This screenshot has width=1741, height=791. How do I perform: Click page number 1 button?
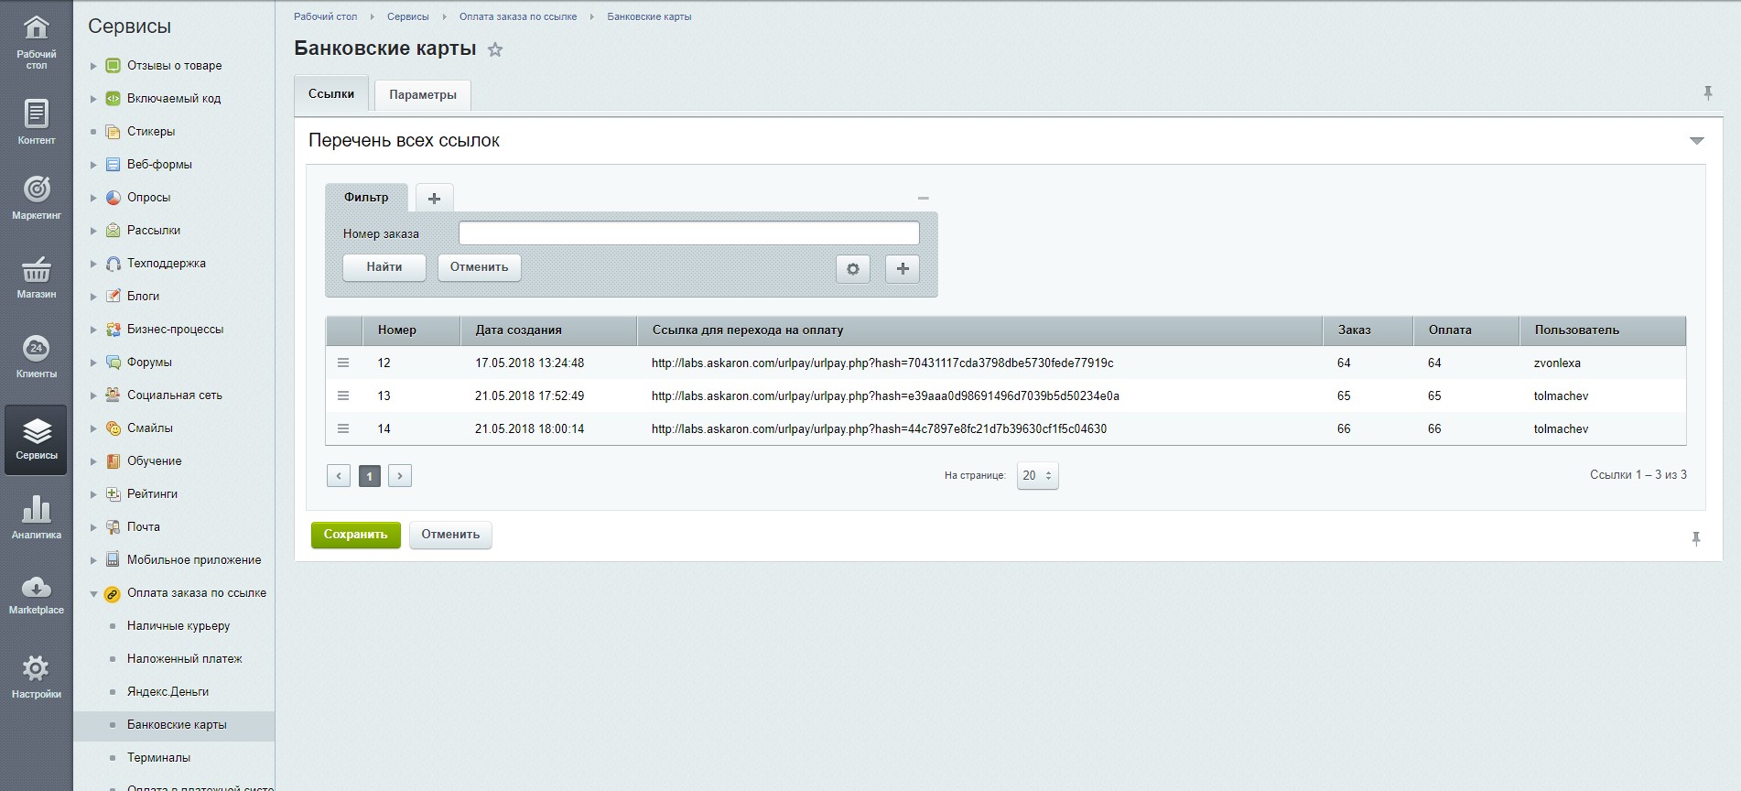pos(370,476)
